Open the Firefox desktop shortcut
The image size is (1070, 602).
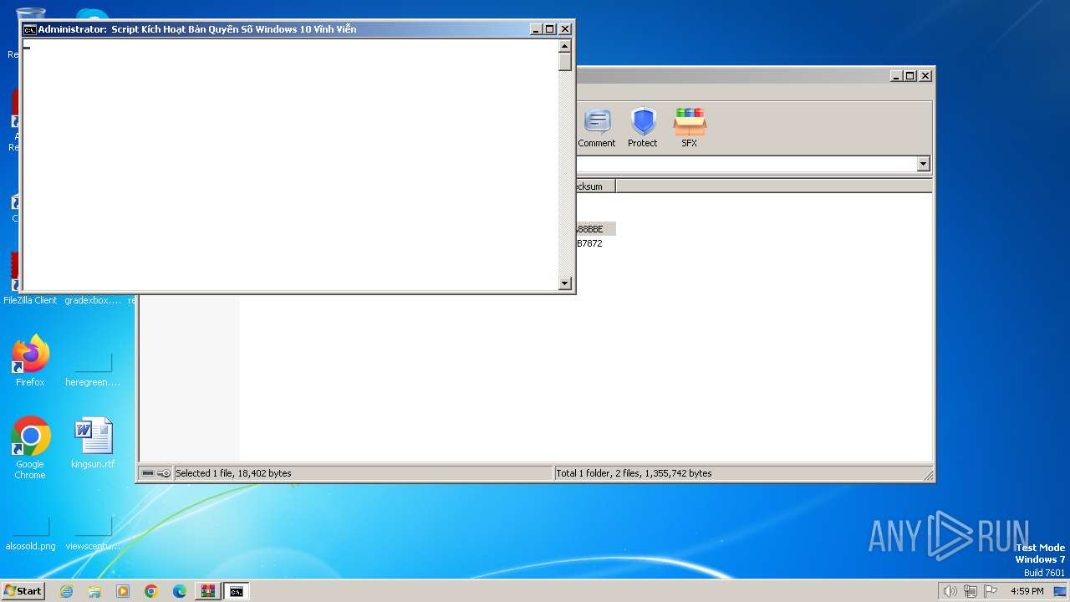coord(30,361)
